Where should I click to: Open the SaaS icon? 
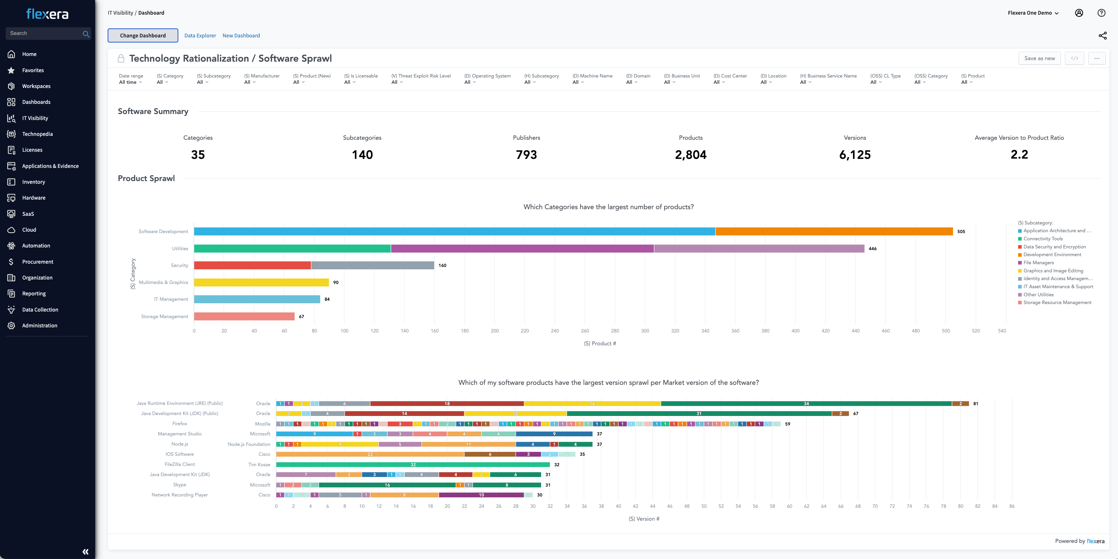[x=11, y=214]
